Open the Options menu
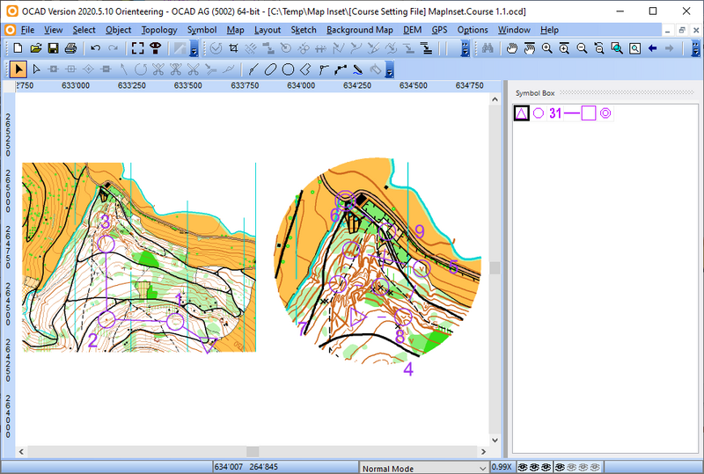Screen dimensions: 704x474 pyautogui.click(x=473, y=30)
